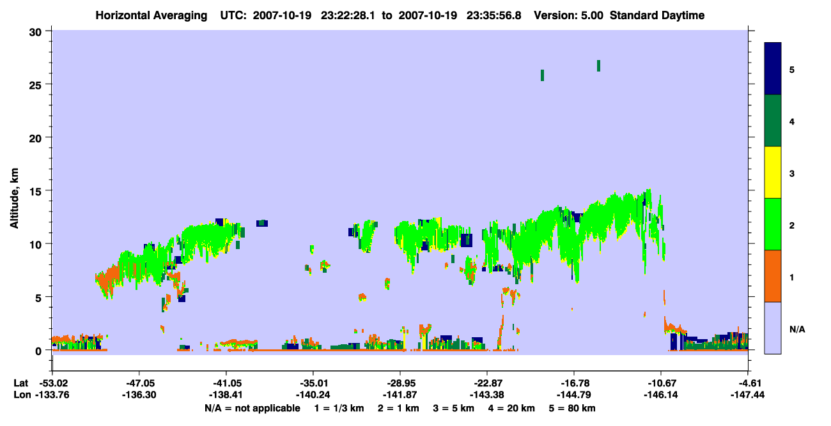
Task: Click the yellow color bar segment 3
Action: (x=773, y=172)
